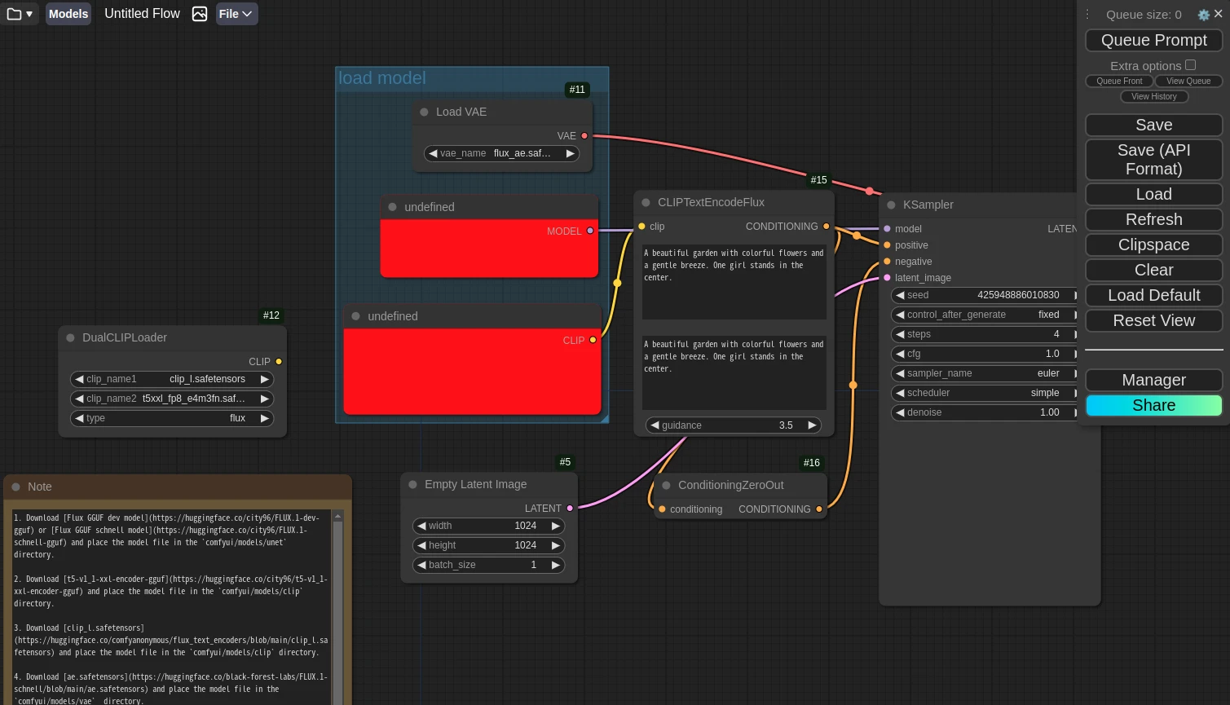
Task: Open the Manager button
Action: pyautogui.click(x=1153, y=381)
